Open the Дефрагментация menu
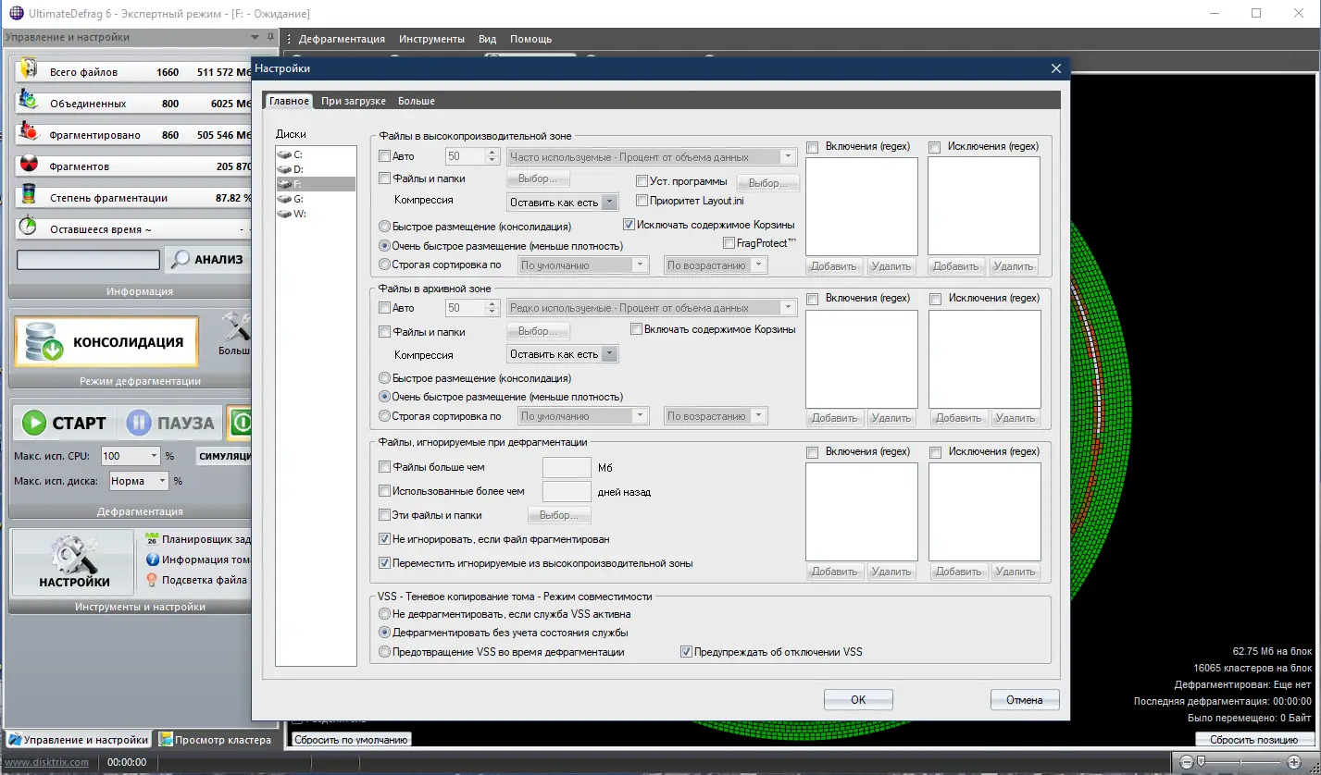1321x775 pixels. coord(342,39)
